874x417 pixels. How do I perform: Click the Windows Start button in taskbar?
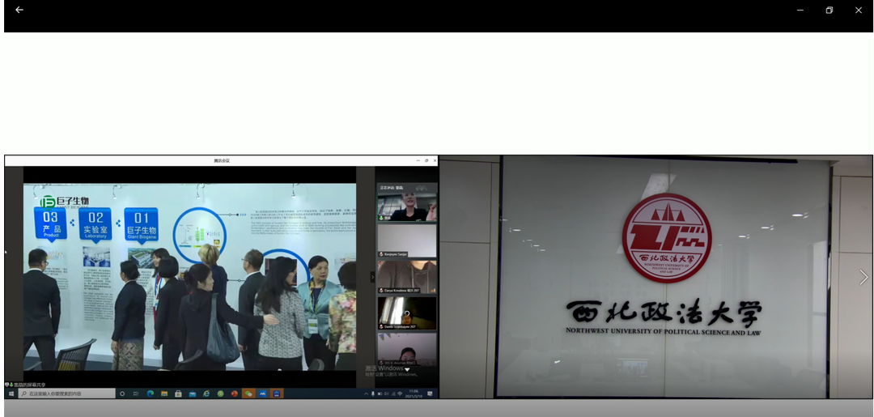click(11, 394)
